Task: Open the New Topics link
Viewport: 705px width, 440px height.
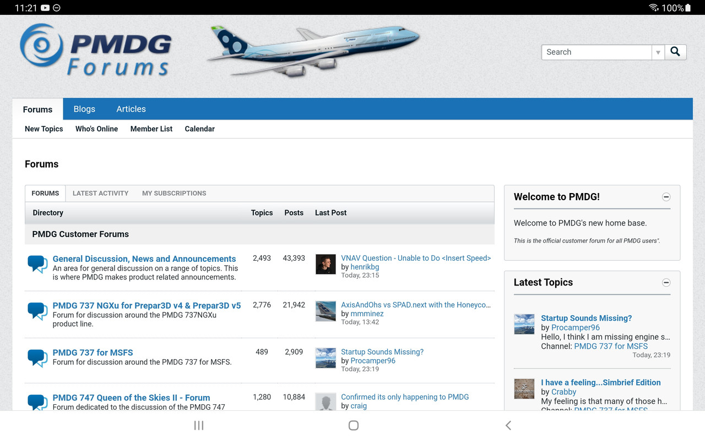Action: click(x=44, y=129)
